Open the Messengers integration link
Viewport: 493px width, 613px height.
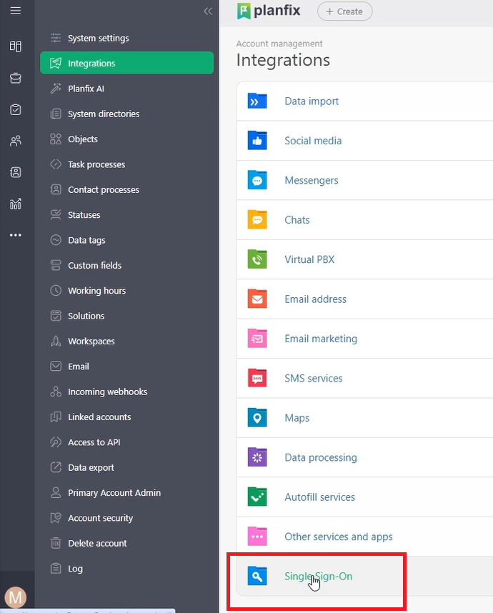click(312, 181)
